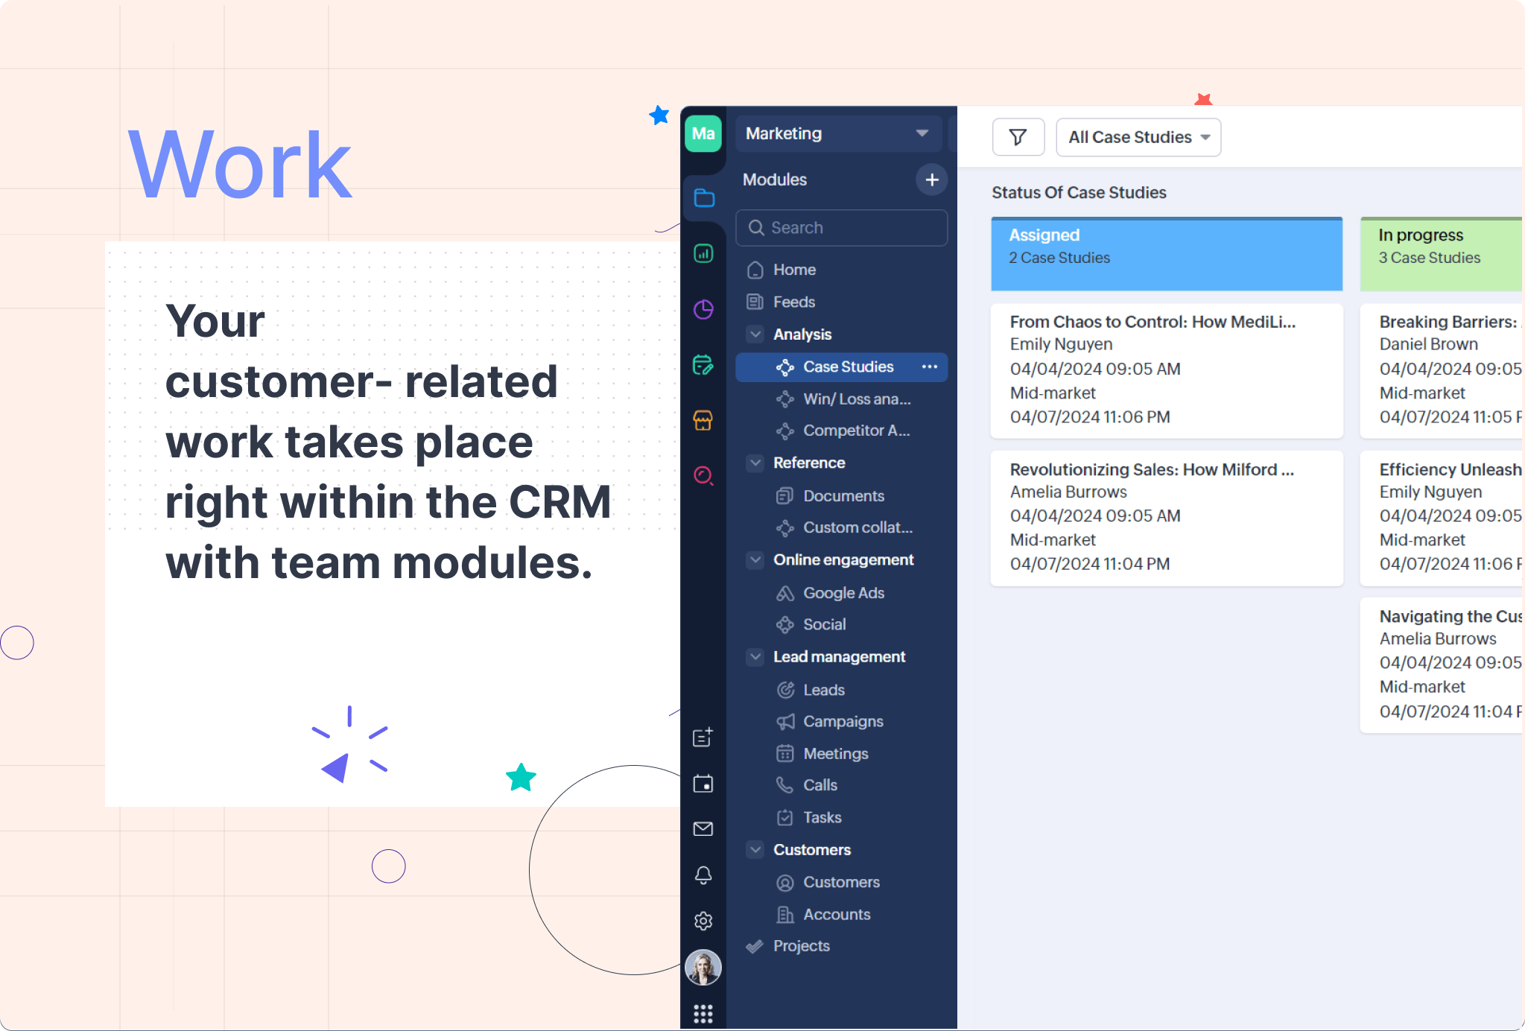This screenshot has width=1525, height=1031.
Task: Click the filter funnel icon
Action: [x=1018, y=137]
